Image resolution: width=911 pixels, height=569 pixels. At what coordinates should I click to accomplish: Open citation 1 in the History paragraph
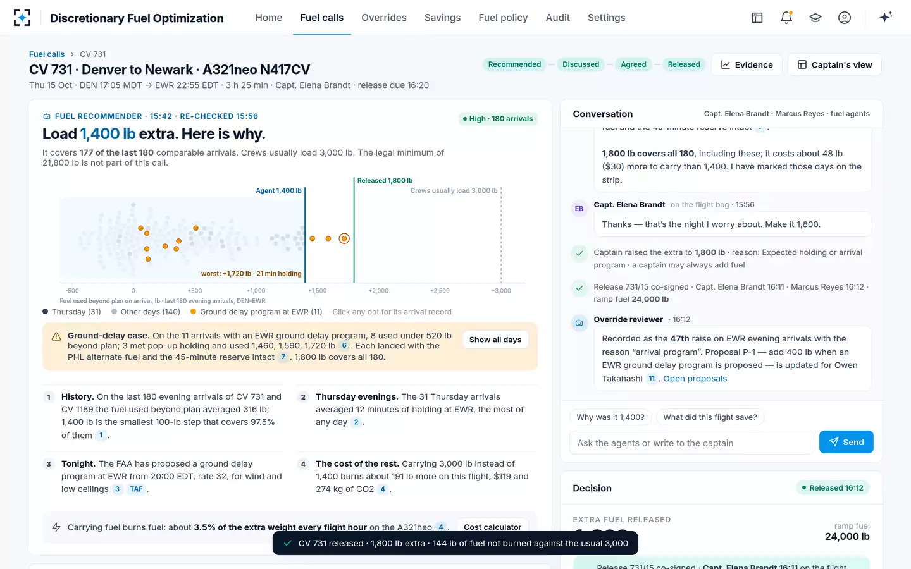pyautogui.click(x=101, y=436)
